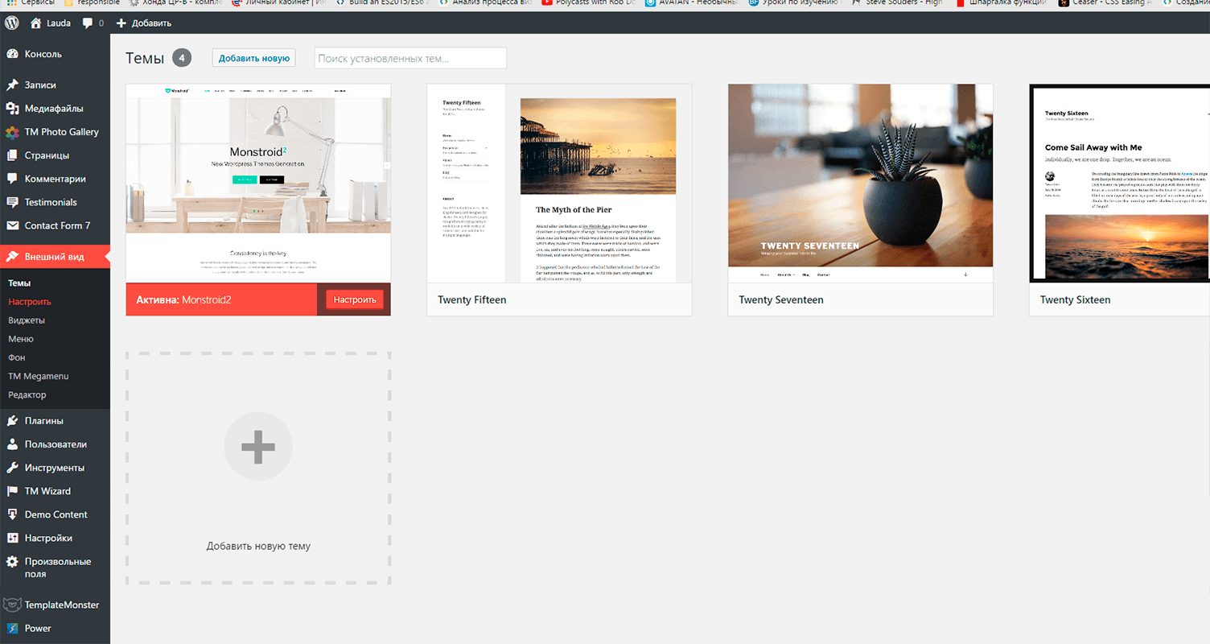Click the Lauda site name link

click(x=59, y=23)
